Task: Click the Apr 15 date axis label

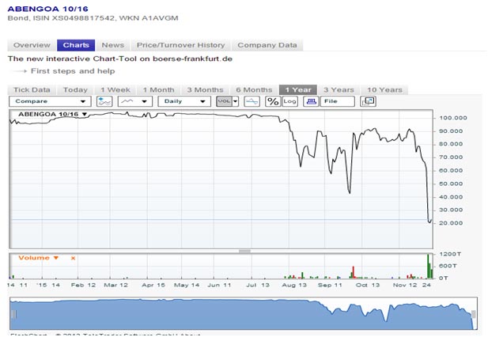Action: point(153,285)
